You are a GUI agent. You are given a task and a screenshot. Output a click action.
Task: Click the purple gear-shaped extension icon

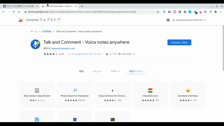pos(205,12)
